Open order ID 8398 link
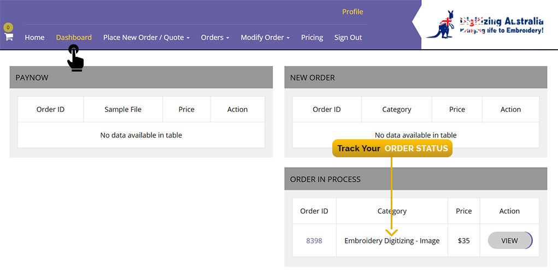The height and width of the screenshot is (273, 558). (x=314, y=241)
